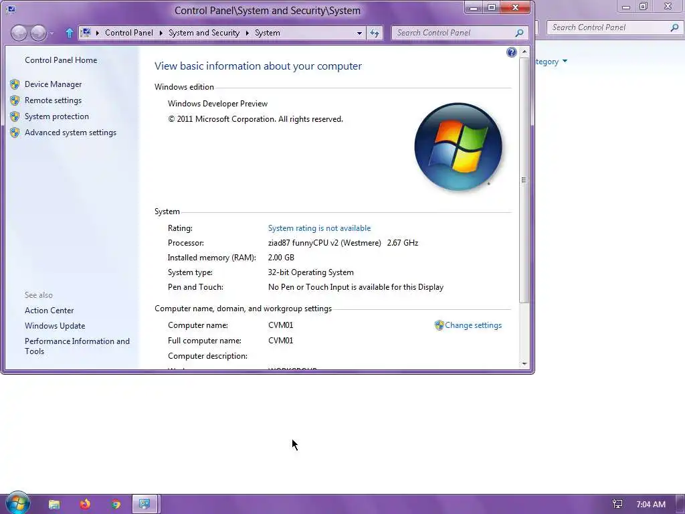Open recent pages dropdown near navigation arrows
The width and height of the screenshot is (685, 514).
coord(52,33)
